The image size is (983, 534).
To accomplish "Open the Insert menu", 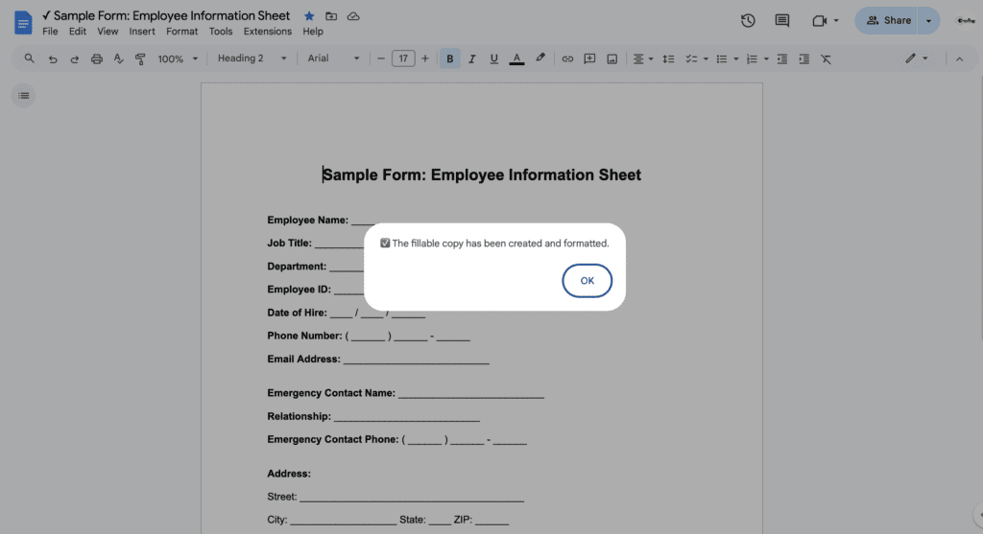I will tap(142, 32).
